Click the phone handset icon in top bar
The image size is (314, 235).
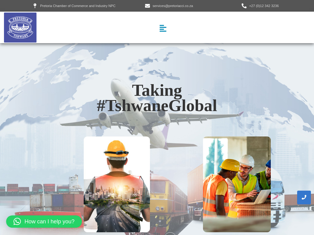pos(244,6)
